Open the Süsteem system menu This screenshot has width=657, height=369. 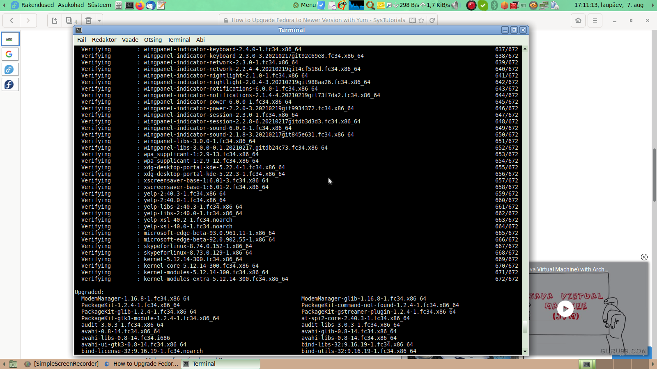coord(99,5)
